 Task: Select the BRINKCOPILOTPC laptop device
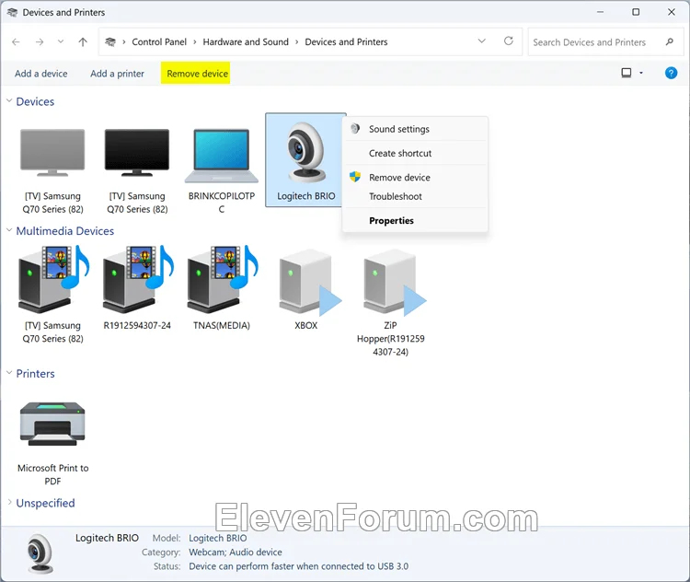click(222, 171)
